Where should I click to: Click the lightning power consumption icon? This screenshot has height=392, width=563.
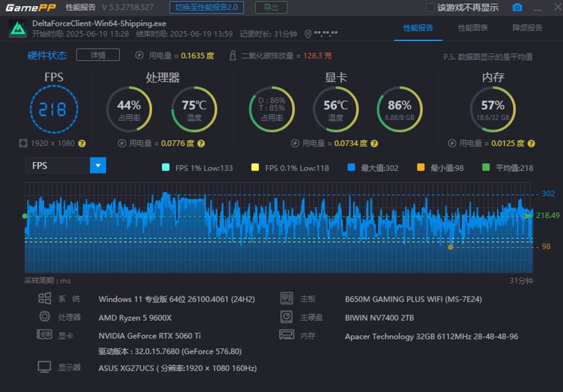[x=139, y=55]
